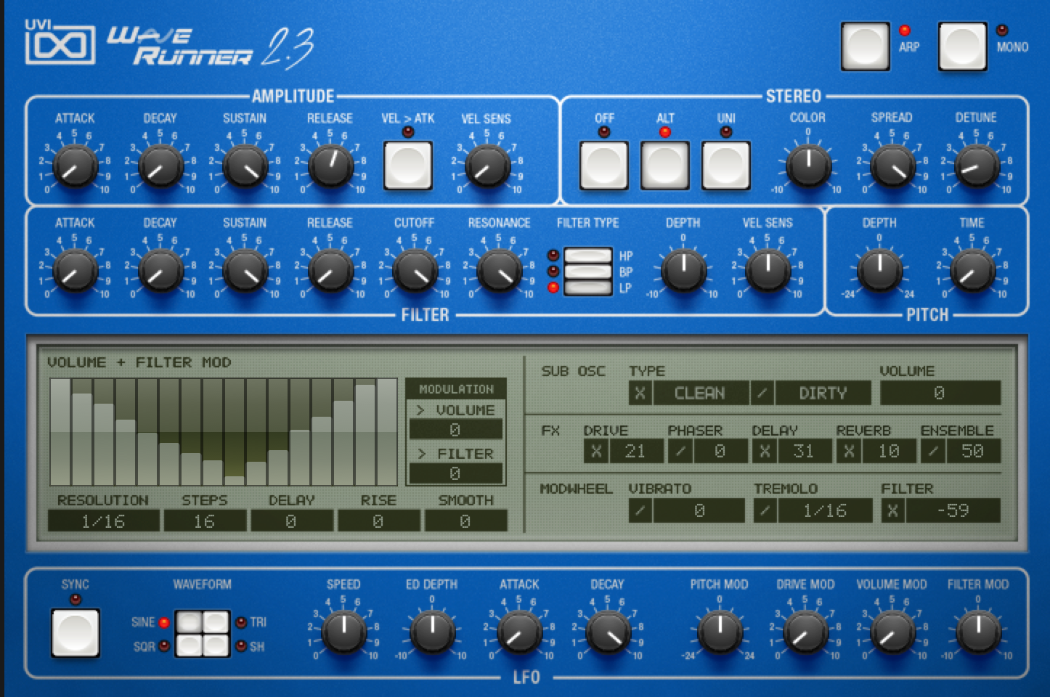
Task: Click the stereo SPREAD knob
Action: (x=892, y=166)
